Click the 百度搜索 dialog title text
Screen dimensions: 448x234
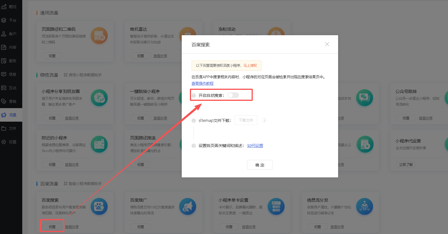(201, 45)
